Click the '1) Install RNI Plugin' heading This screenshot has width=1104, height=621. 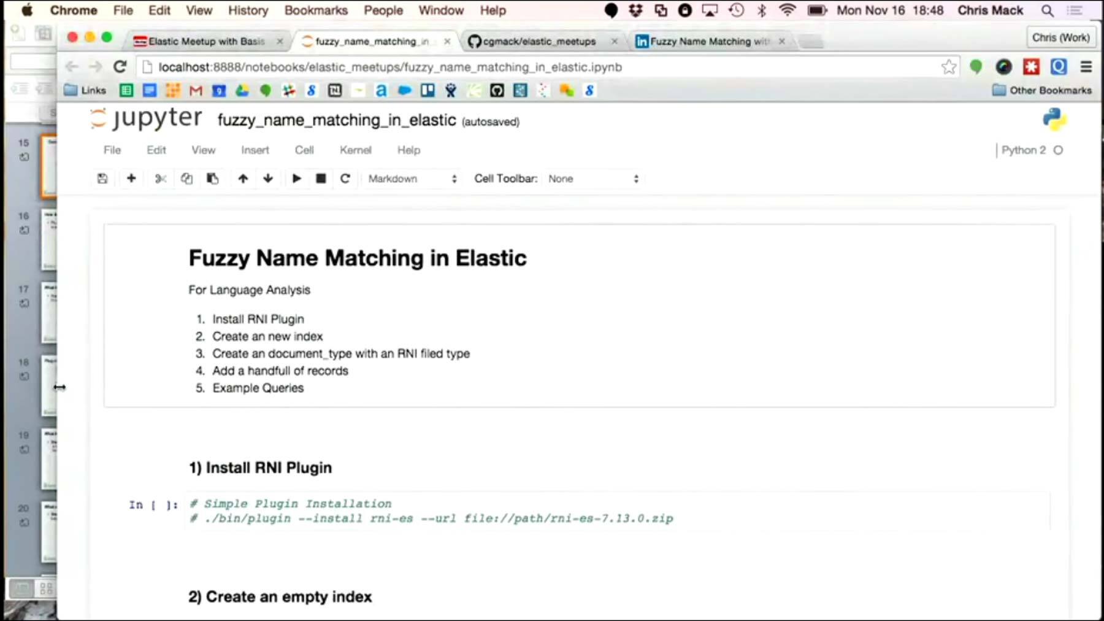260,468
